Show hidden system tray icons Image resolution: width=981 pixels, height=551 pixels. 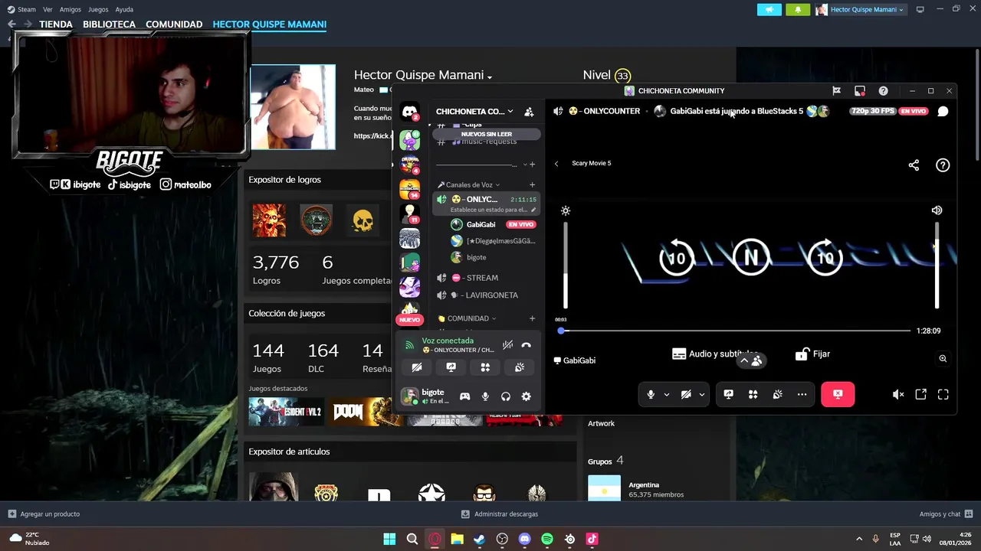point(858,539)
